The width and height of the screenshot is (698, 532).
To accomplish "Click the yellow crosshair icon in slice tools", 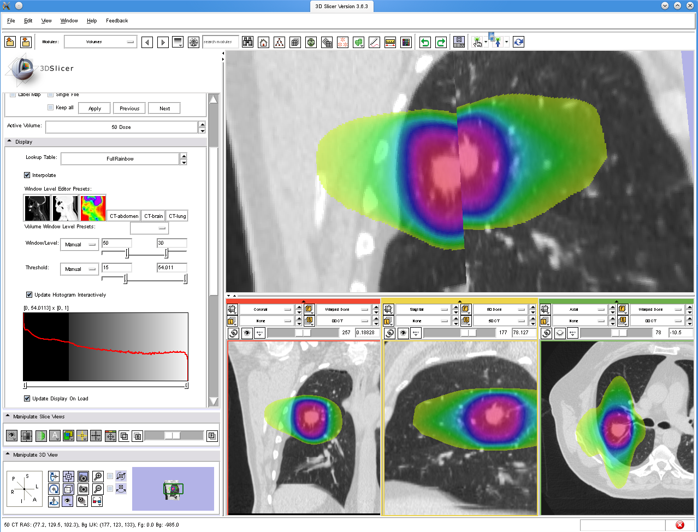I will [82, 436].
